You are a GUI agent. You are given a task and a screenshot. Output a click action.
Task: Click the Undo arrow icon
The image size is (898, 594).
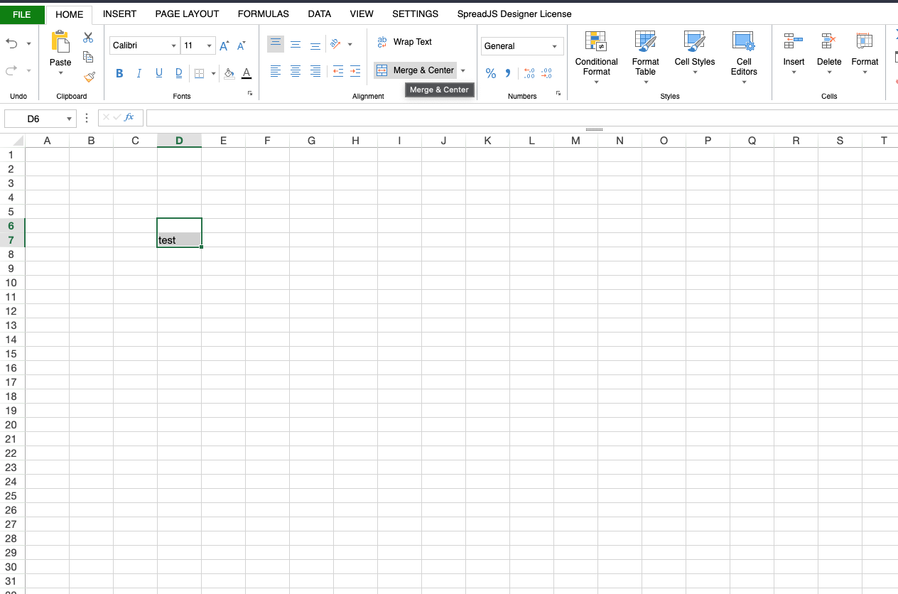click(12, 43)
